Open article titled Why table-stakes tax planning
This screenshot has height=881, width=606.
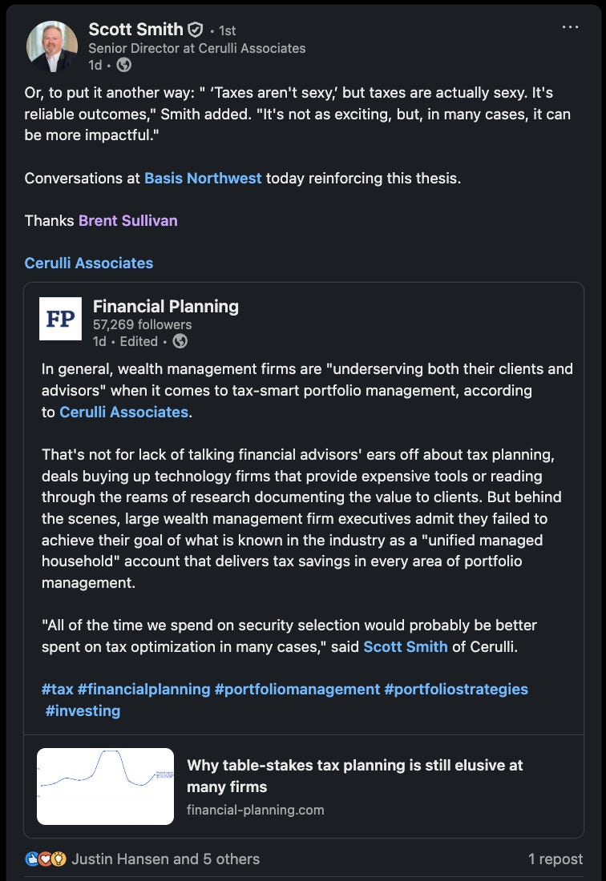[355, 776]
